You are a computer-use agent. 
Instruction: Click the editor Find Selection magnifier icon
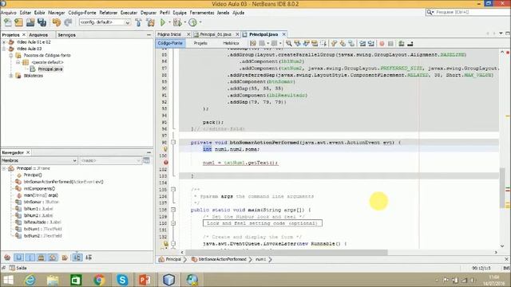[x=289, y=43]
